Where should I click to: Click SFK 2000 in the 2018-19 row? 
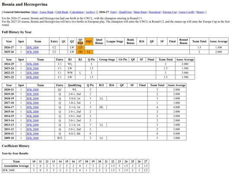pos(32,99)
